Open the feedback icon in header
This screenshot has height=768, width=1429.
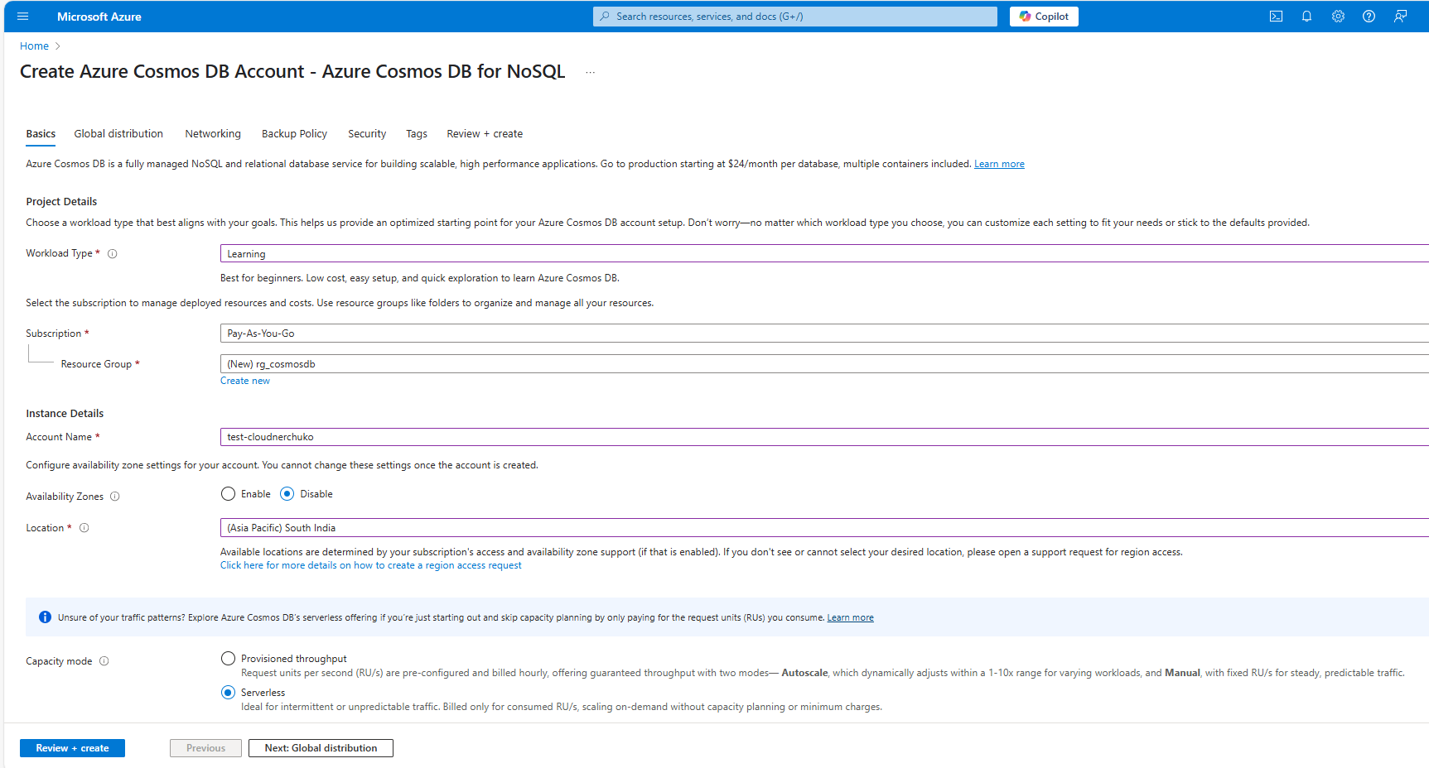[1400, 17]
